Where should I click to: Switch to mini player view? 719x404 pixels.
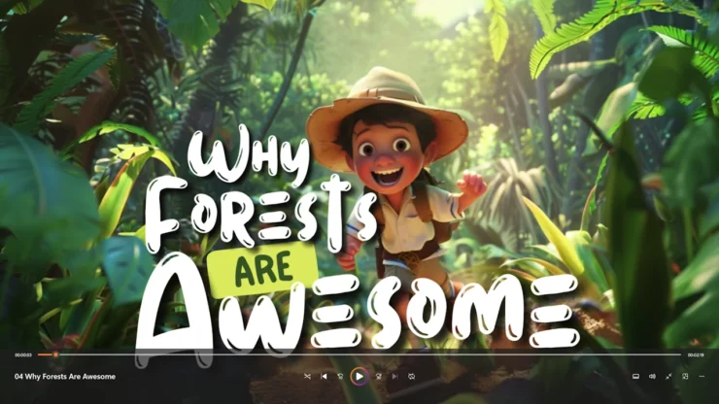coord(685,377)
